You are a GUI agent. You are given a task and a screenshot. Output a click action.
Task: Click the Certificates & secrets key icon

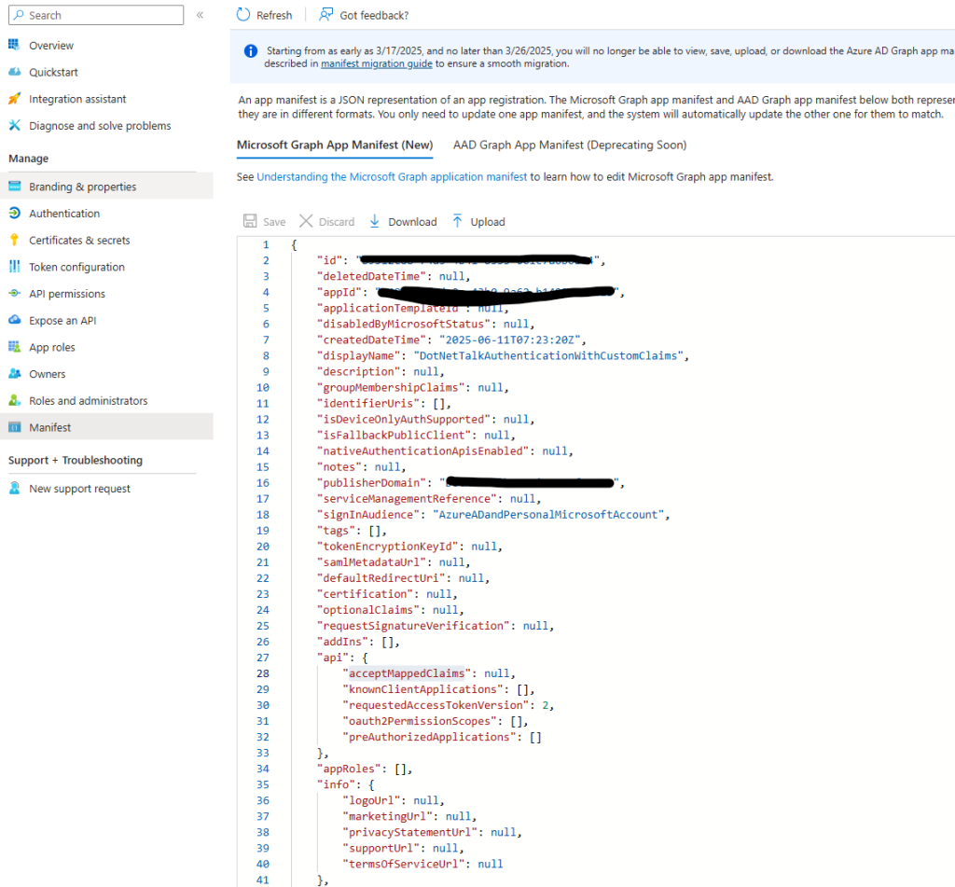(x=14, y=240)
